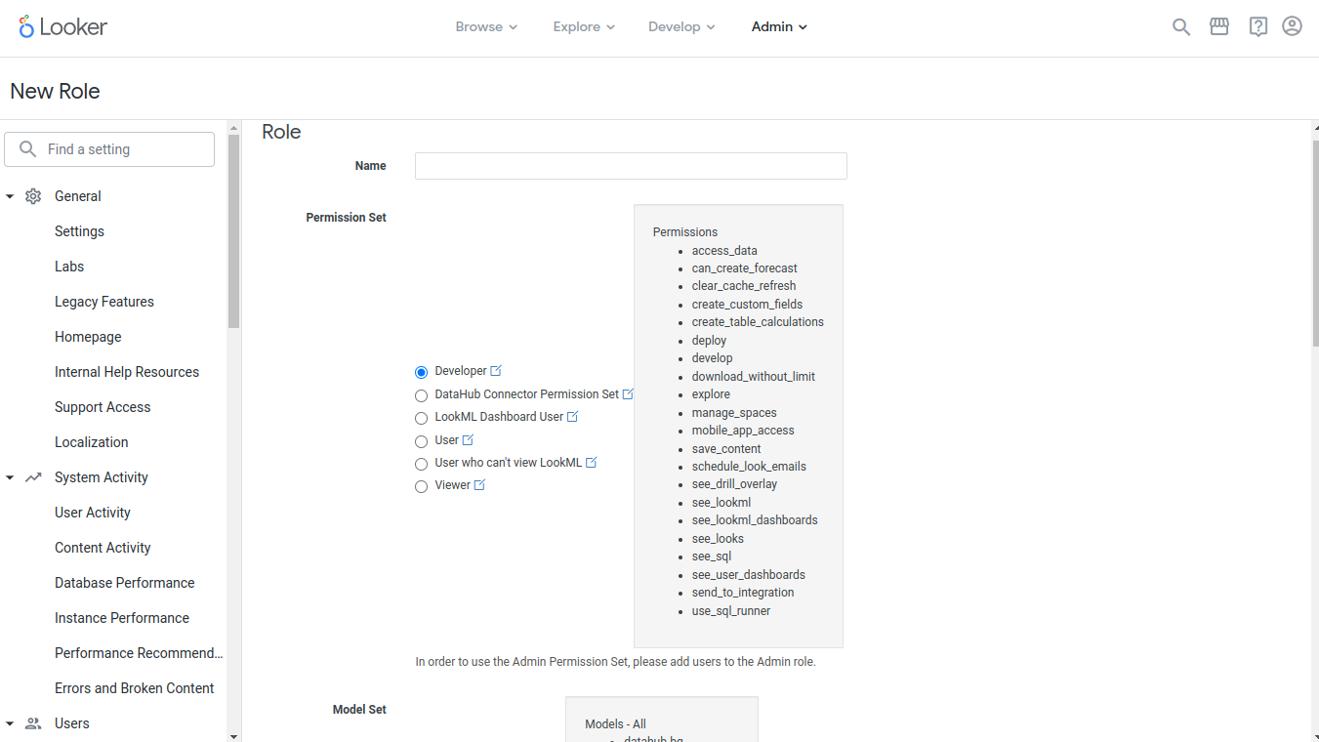
Task: Click the use_sql_runner permission text
Action: tap(731, 611)
